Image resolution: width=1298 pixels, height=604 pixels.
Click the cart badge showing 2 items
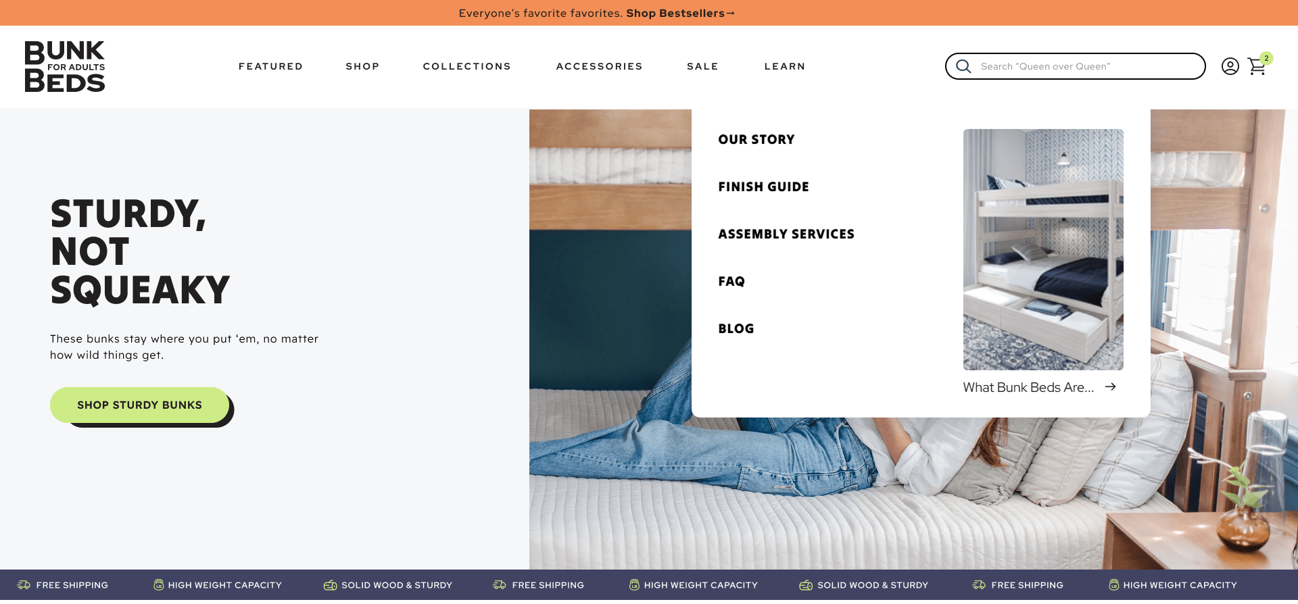[1266, 58]
